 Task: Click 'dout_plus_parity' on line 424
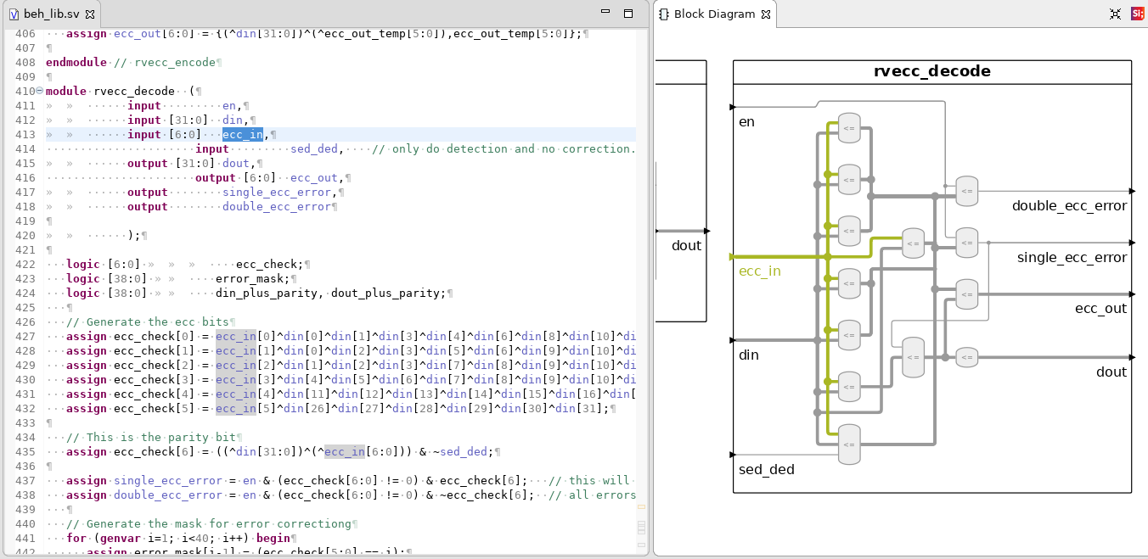point(387,293)
